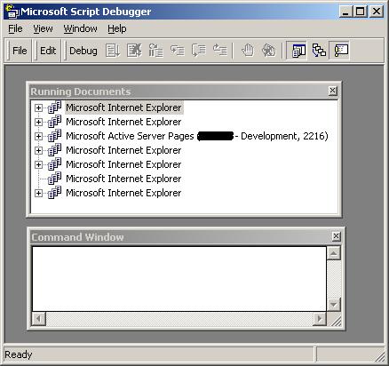
Task: Click inside the Command Window text area
Action: pos(179,279)
